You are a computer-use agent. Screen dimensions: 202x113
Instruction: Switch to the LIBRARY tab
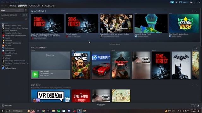22,6
